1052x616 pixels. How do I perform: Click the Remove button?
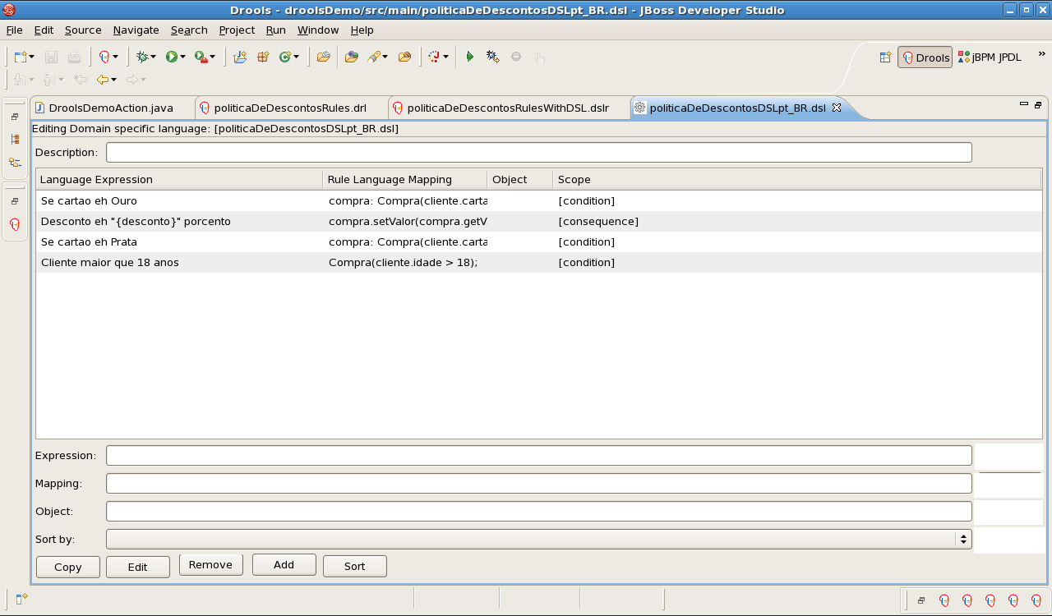211,564
